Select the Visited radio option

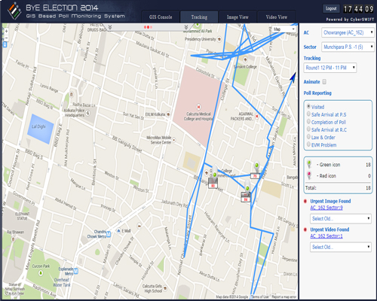pyautogui.click(x=308, y=106)
